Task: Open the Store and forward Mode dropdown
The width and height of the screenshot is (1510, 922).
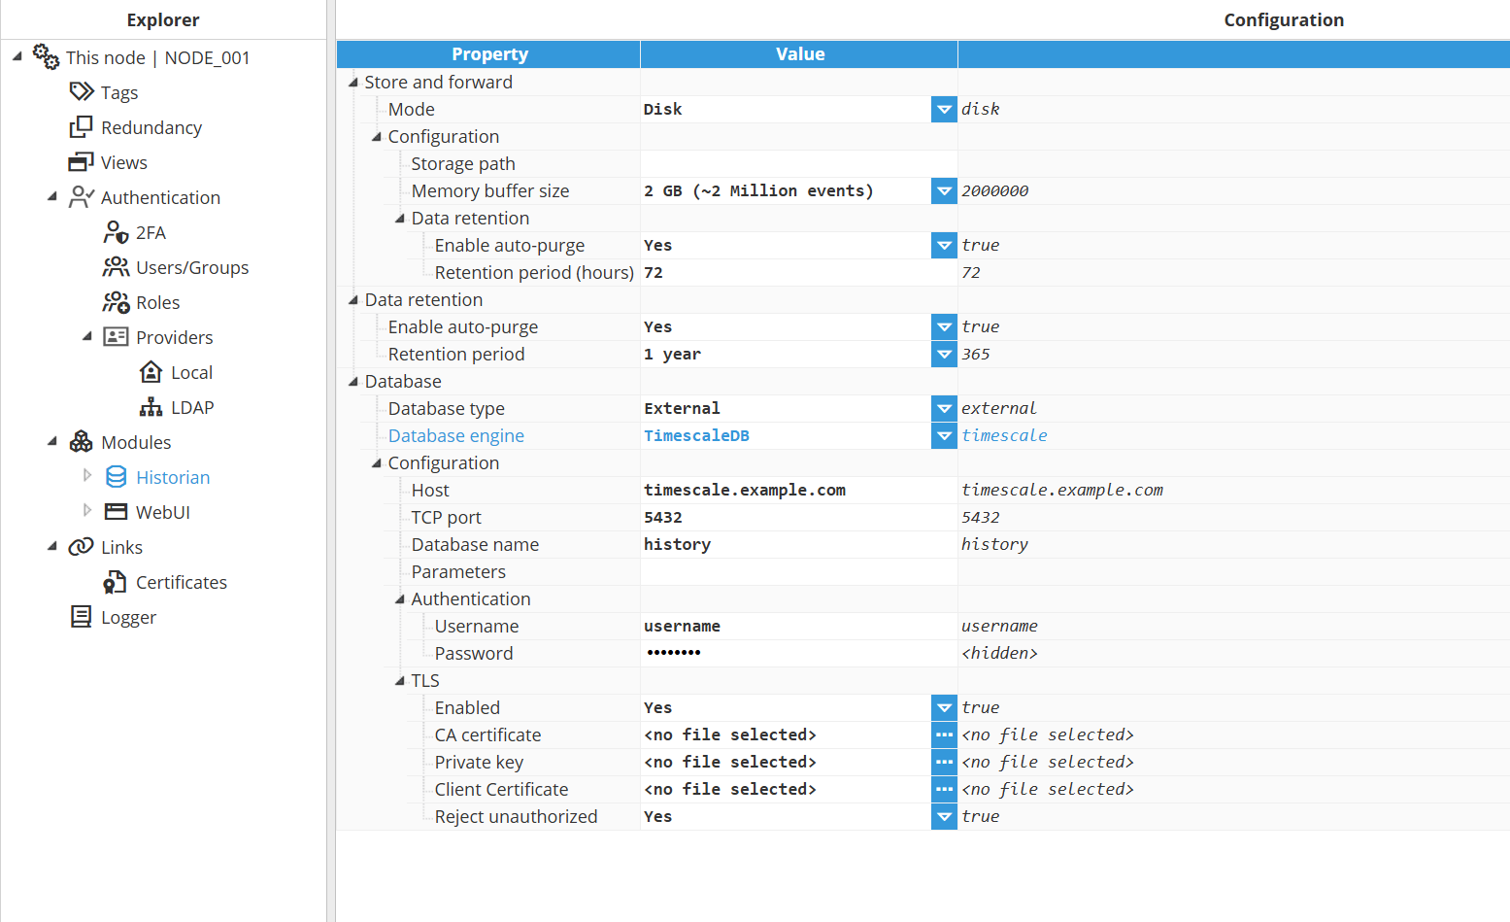Action: pos(944,110)
